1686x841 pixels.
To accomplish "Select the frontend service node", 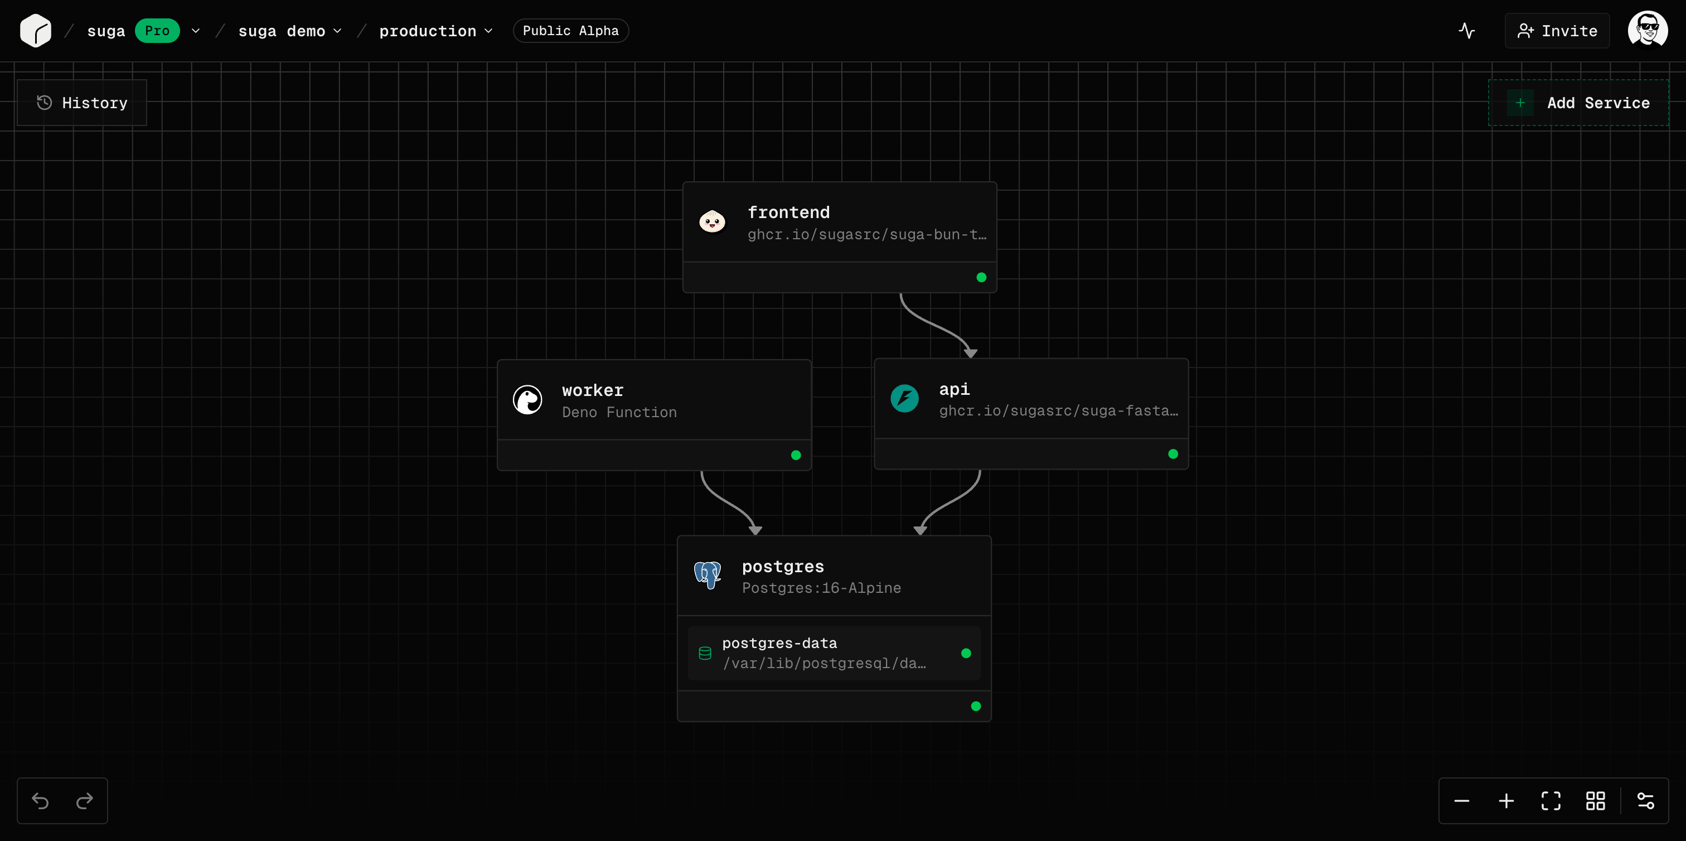I will (x=839, y=223).
